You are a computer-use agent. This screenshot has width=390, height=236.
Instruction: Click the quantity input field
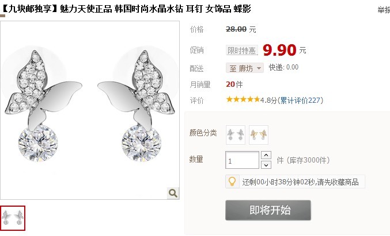point(242,160)
